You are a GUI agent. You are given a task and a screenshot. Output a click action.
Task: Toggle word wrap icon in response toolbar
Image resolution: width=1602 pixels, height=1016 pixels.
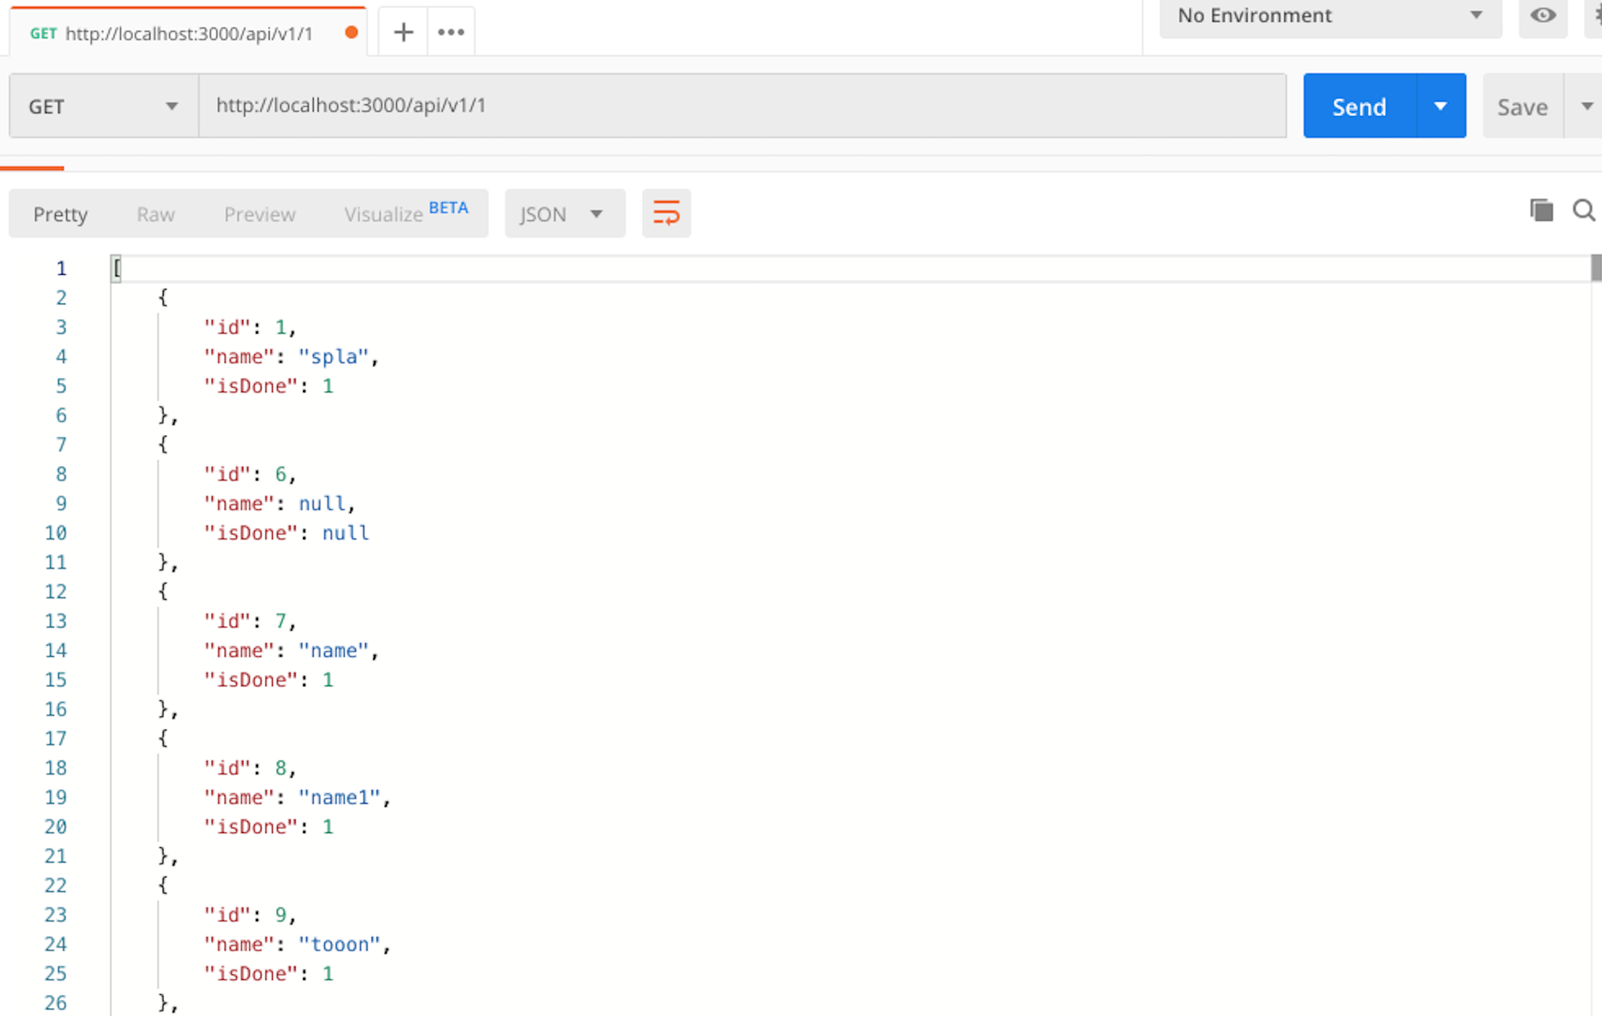(666, 213)
